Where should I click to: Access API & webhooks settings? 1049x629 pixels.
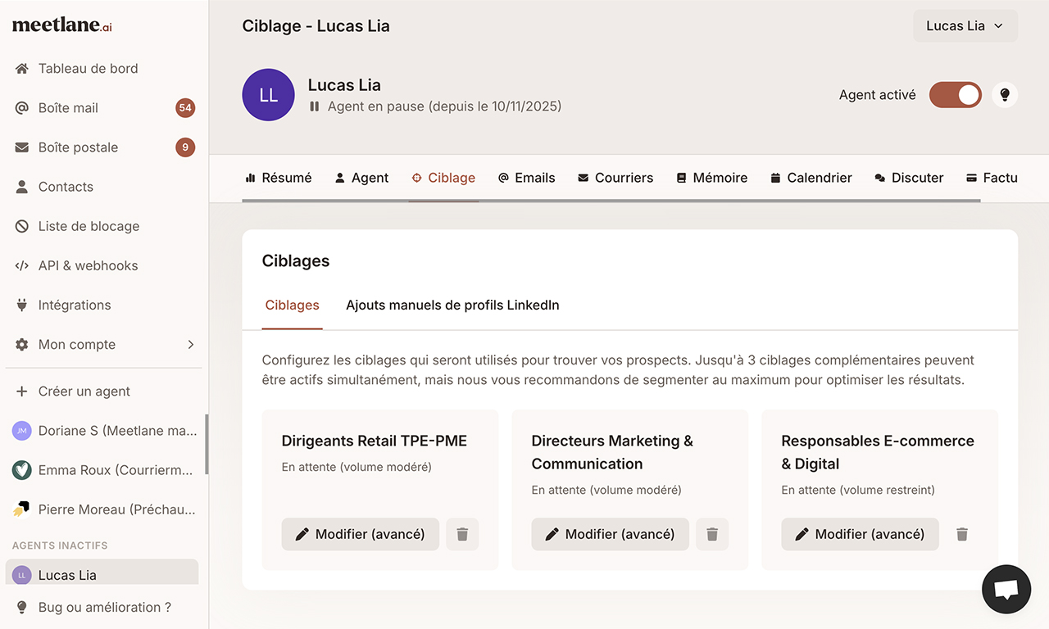point(86,265)
